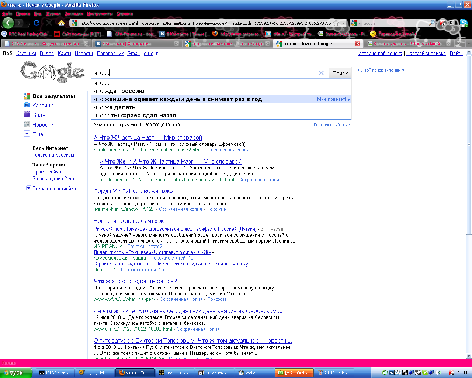
Task: Open the 'Форум МИФИ. Слово «чтож»' result
Action: coord(133,191)
